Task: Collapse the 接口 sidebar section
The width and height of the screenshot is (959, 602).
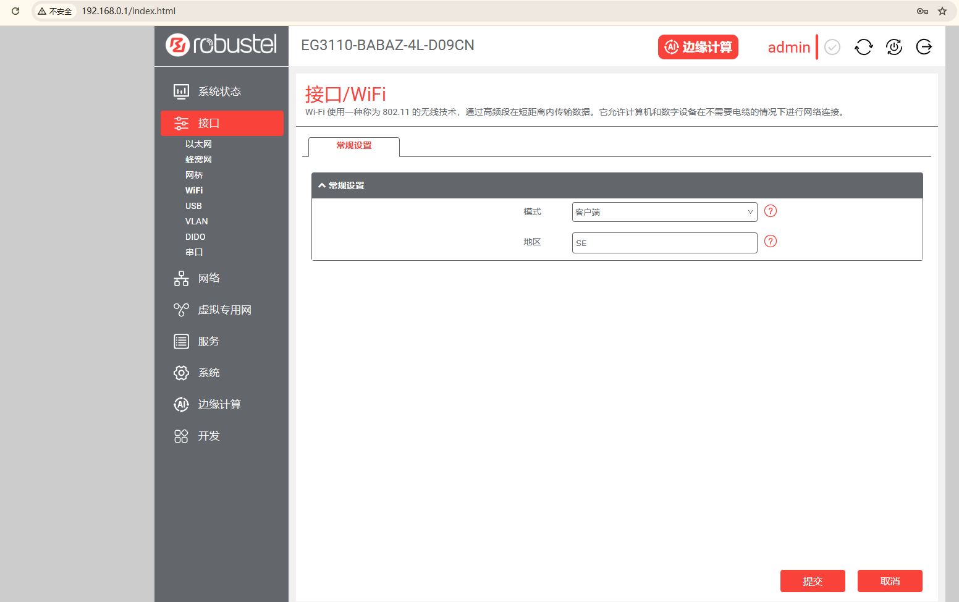Action: coord(222,123)
